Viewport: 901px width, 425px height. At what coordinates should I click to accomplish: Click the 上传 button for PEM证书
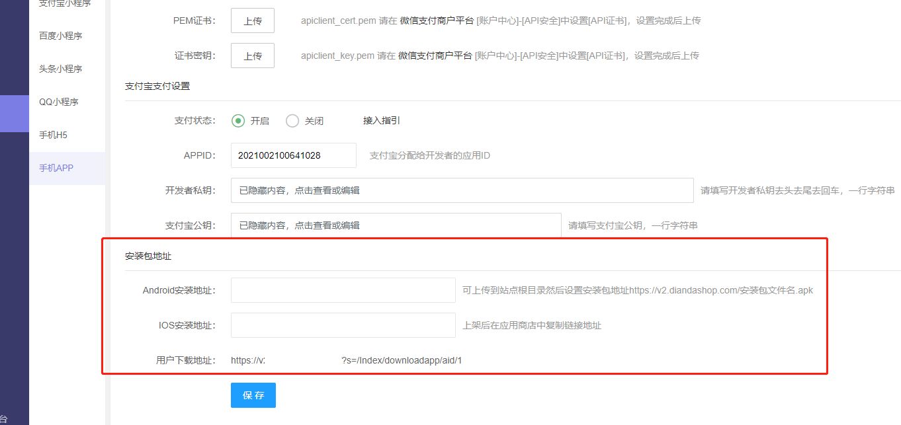(x=252, y=20)
